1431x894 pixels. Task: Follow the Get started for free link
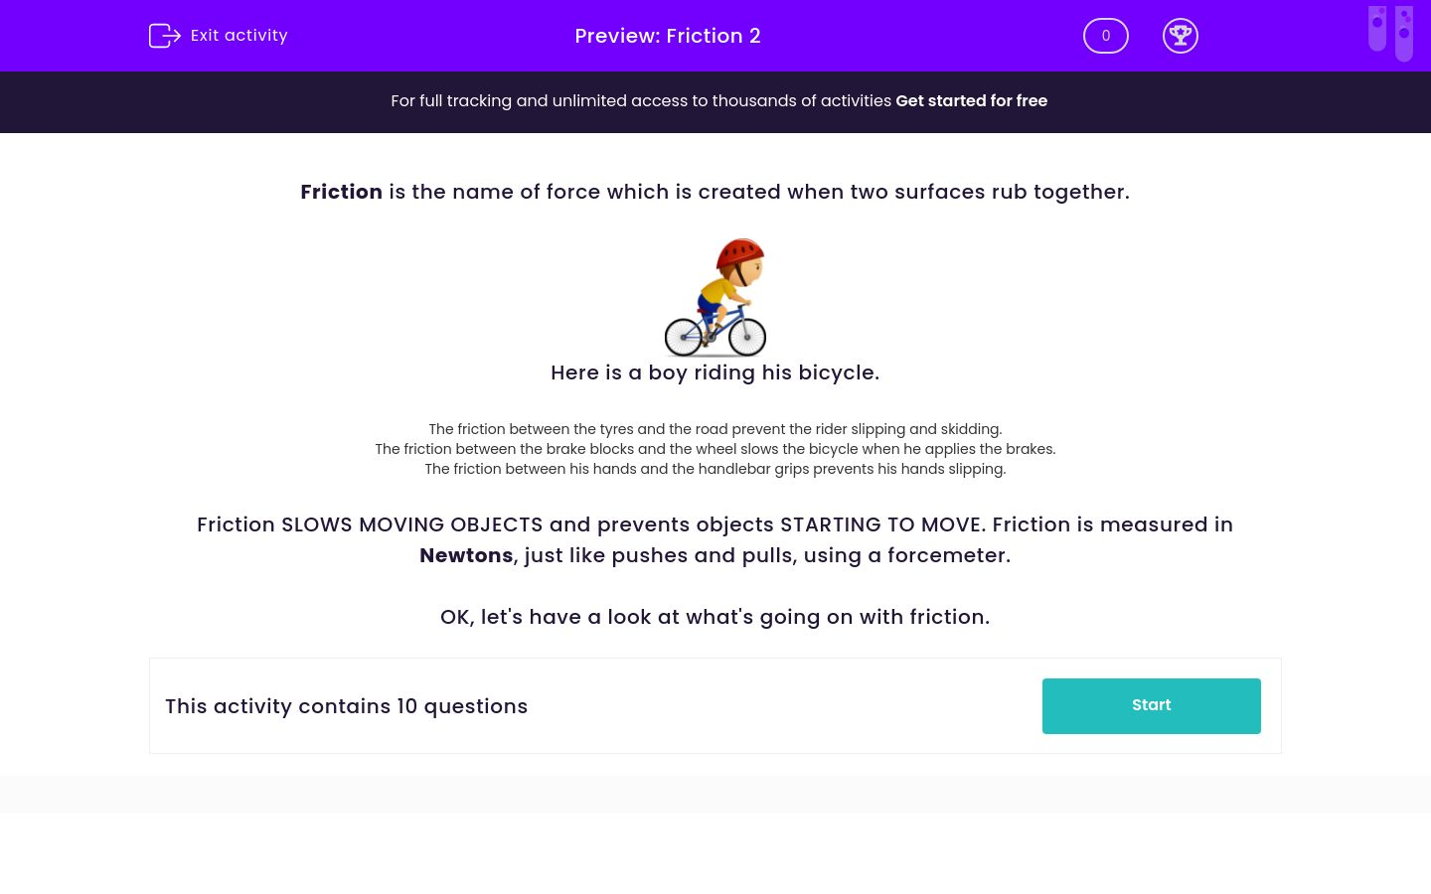coord(971,101)
